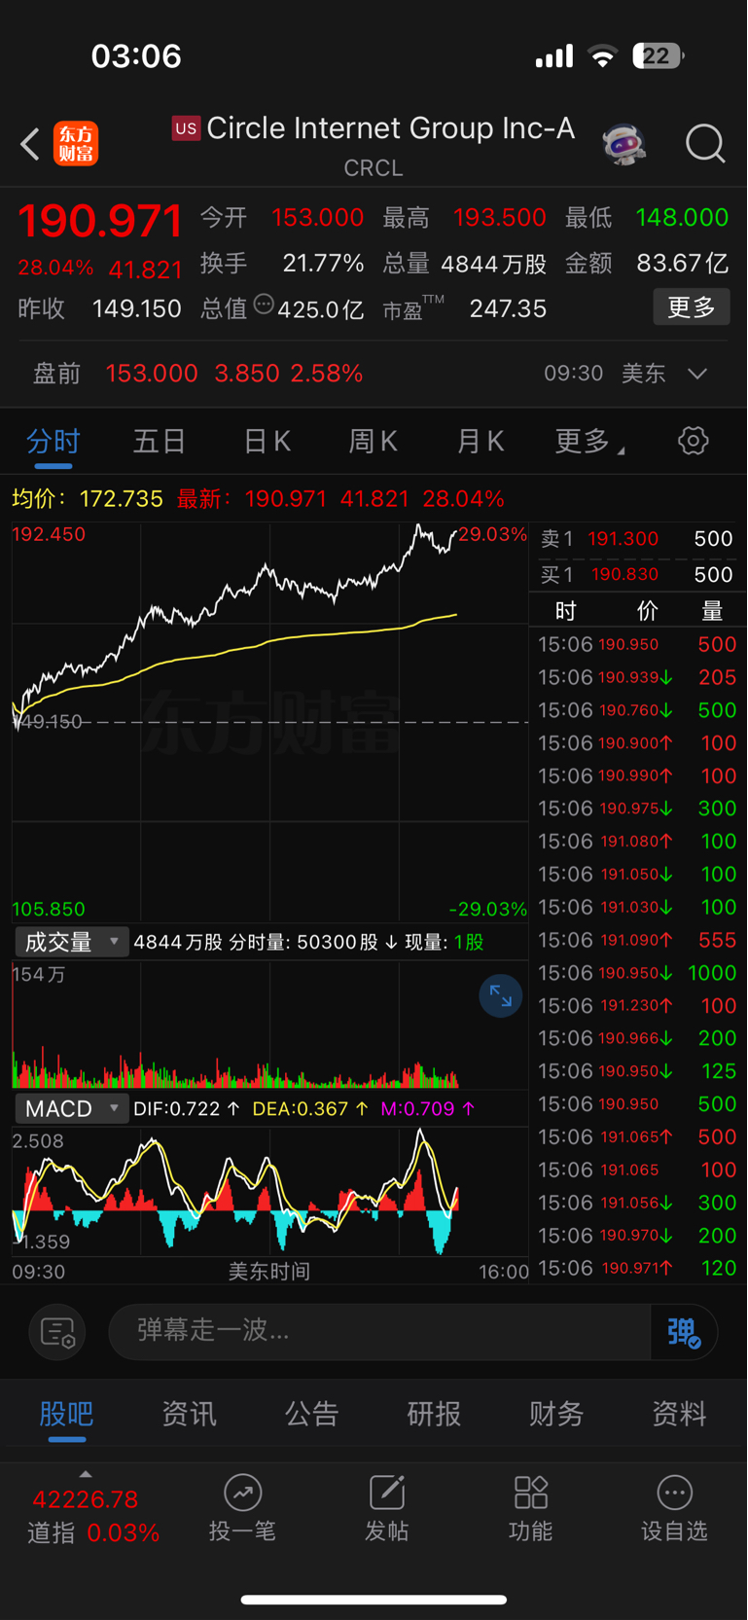Tap the 换手 21.77% value
Viewport: 748px width, 1620px height.
pos(323,264)
